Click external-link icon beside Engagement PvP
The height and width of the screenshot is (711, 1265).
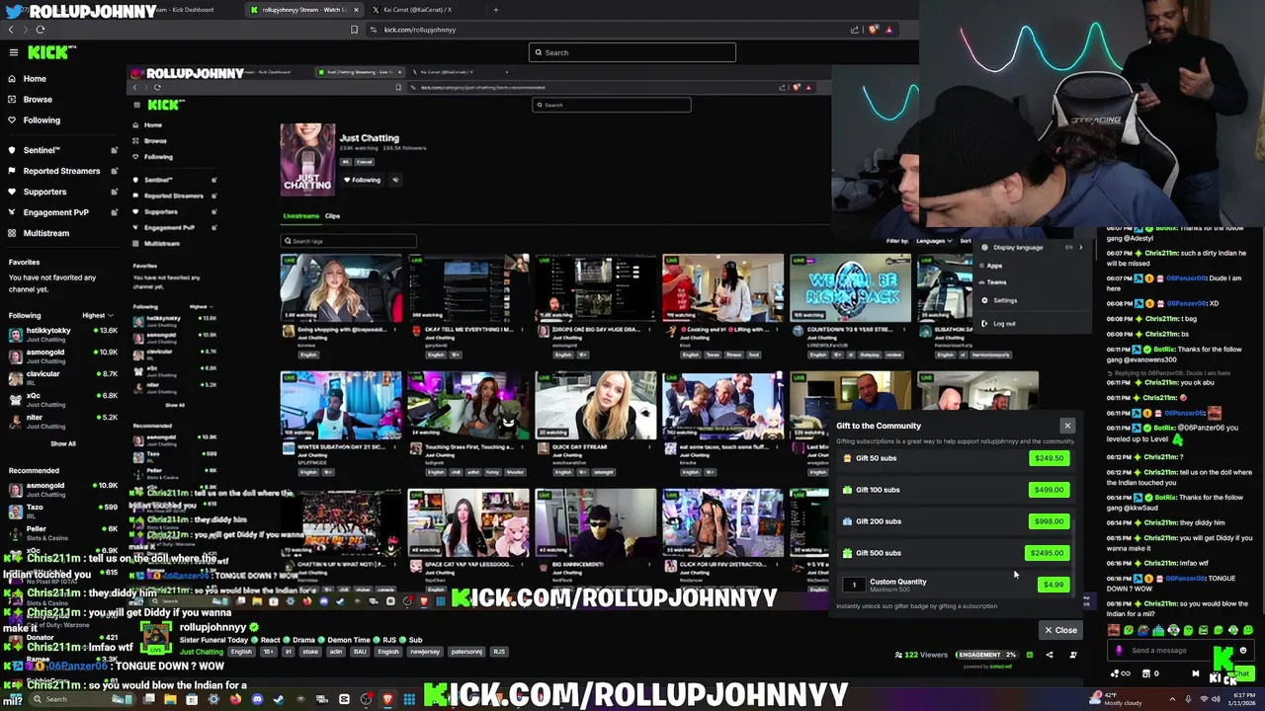[x=115, y=212]
